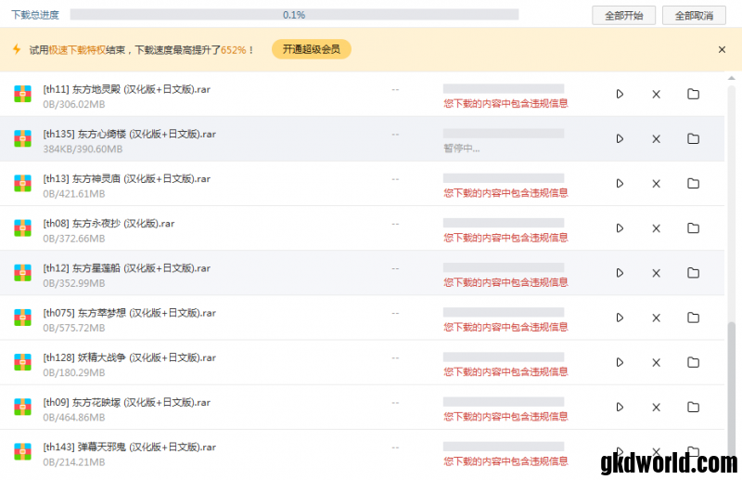Click the 全部开始 button

pos(623,16)
